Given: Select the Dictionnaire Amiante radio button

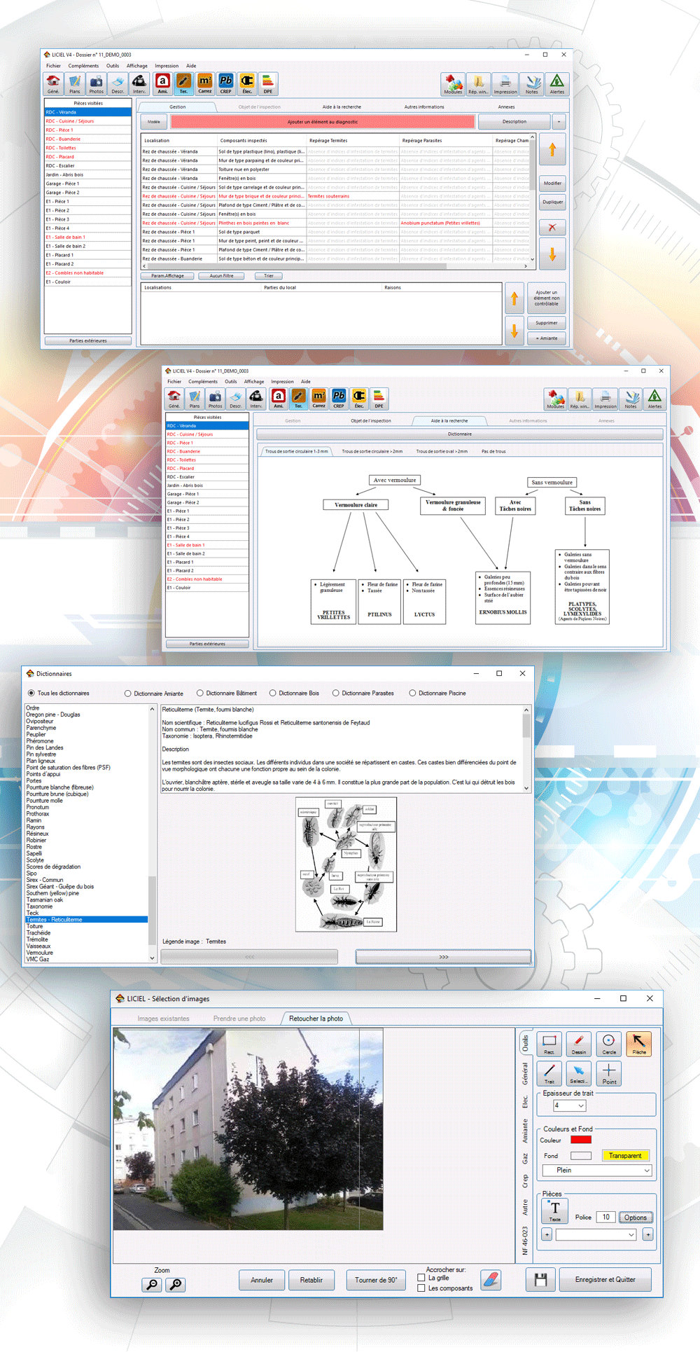Looking at the screenshot, I should point(127,694).
